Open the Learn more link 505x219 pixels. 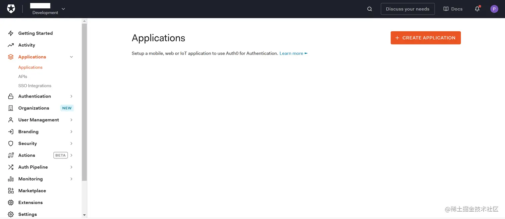tap(291, 53)
